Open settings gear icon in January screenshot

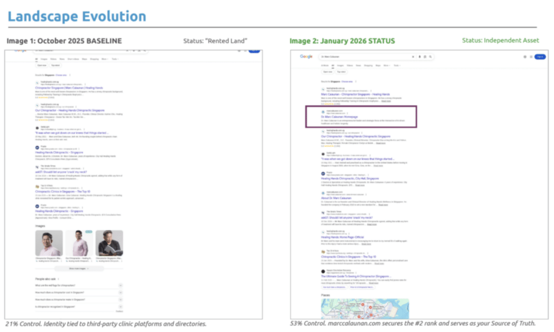525,57
